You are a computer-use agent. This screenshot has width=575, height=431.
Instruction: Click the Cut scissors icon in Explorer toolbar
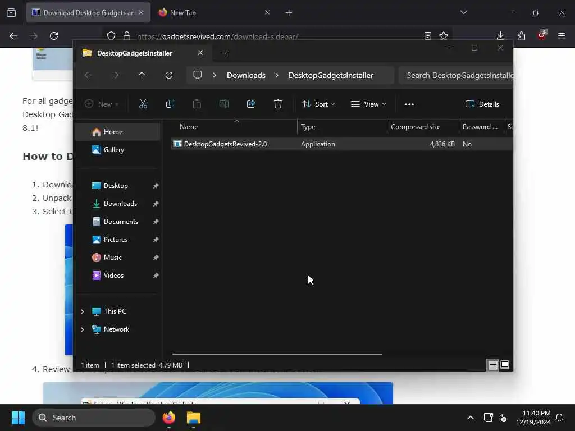tap(143, 104)
